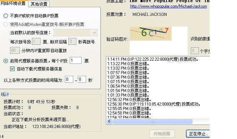The image size is (237, 139).
Task: Expand 当前默认的拨号连接 dropdown
Action: [x=94, y=33]
